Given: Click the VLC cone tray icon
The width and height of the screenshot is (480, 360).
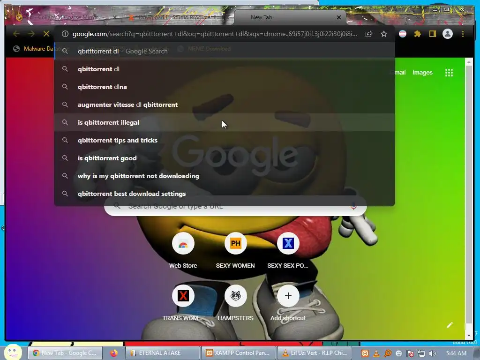Looking at the screenshot, I should tap(376, 353).
